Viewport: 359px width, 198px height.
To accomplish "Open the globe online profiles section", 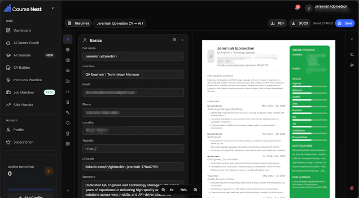I will point(68,50).
